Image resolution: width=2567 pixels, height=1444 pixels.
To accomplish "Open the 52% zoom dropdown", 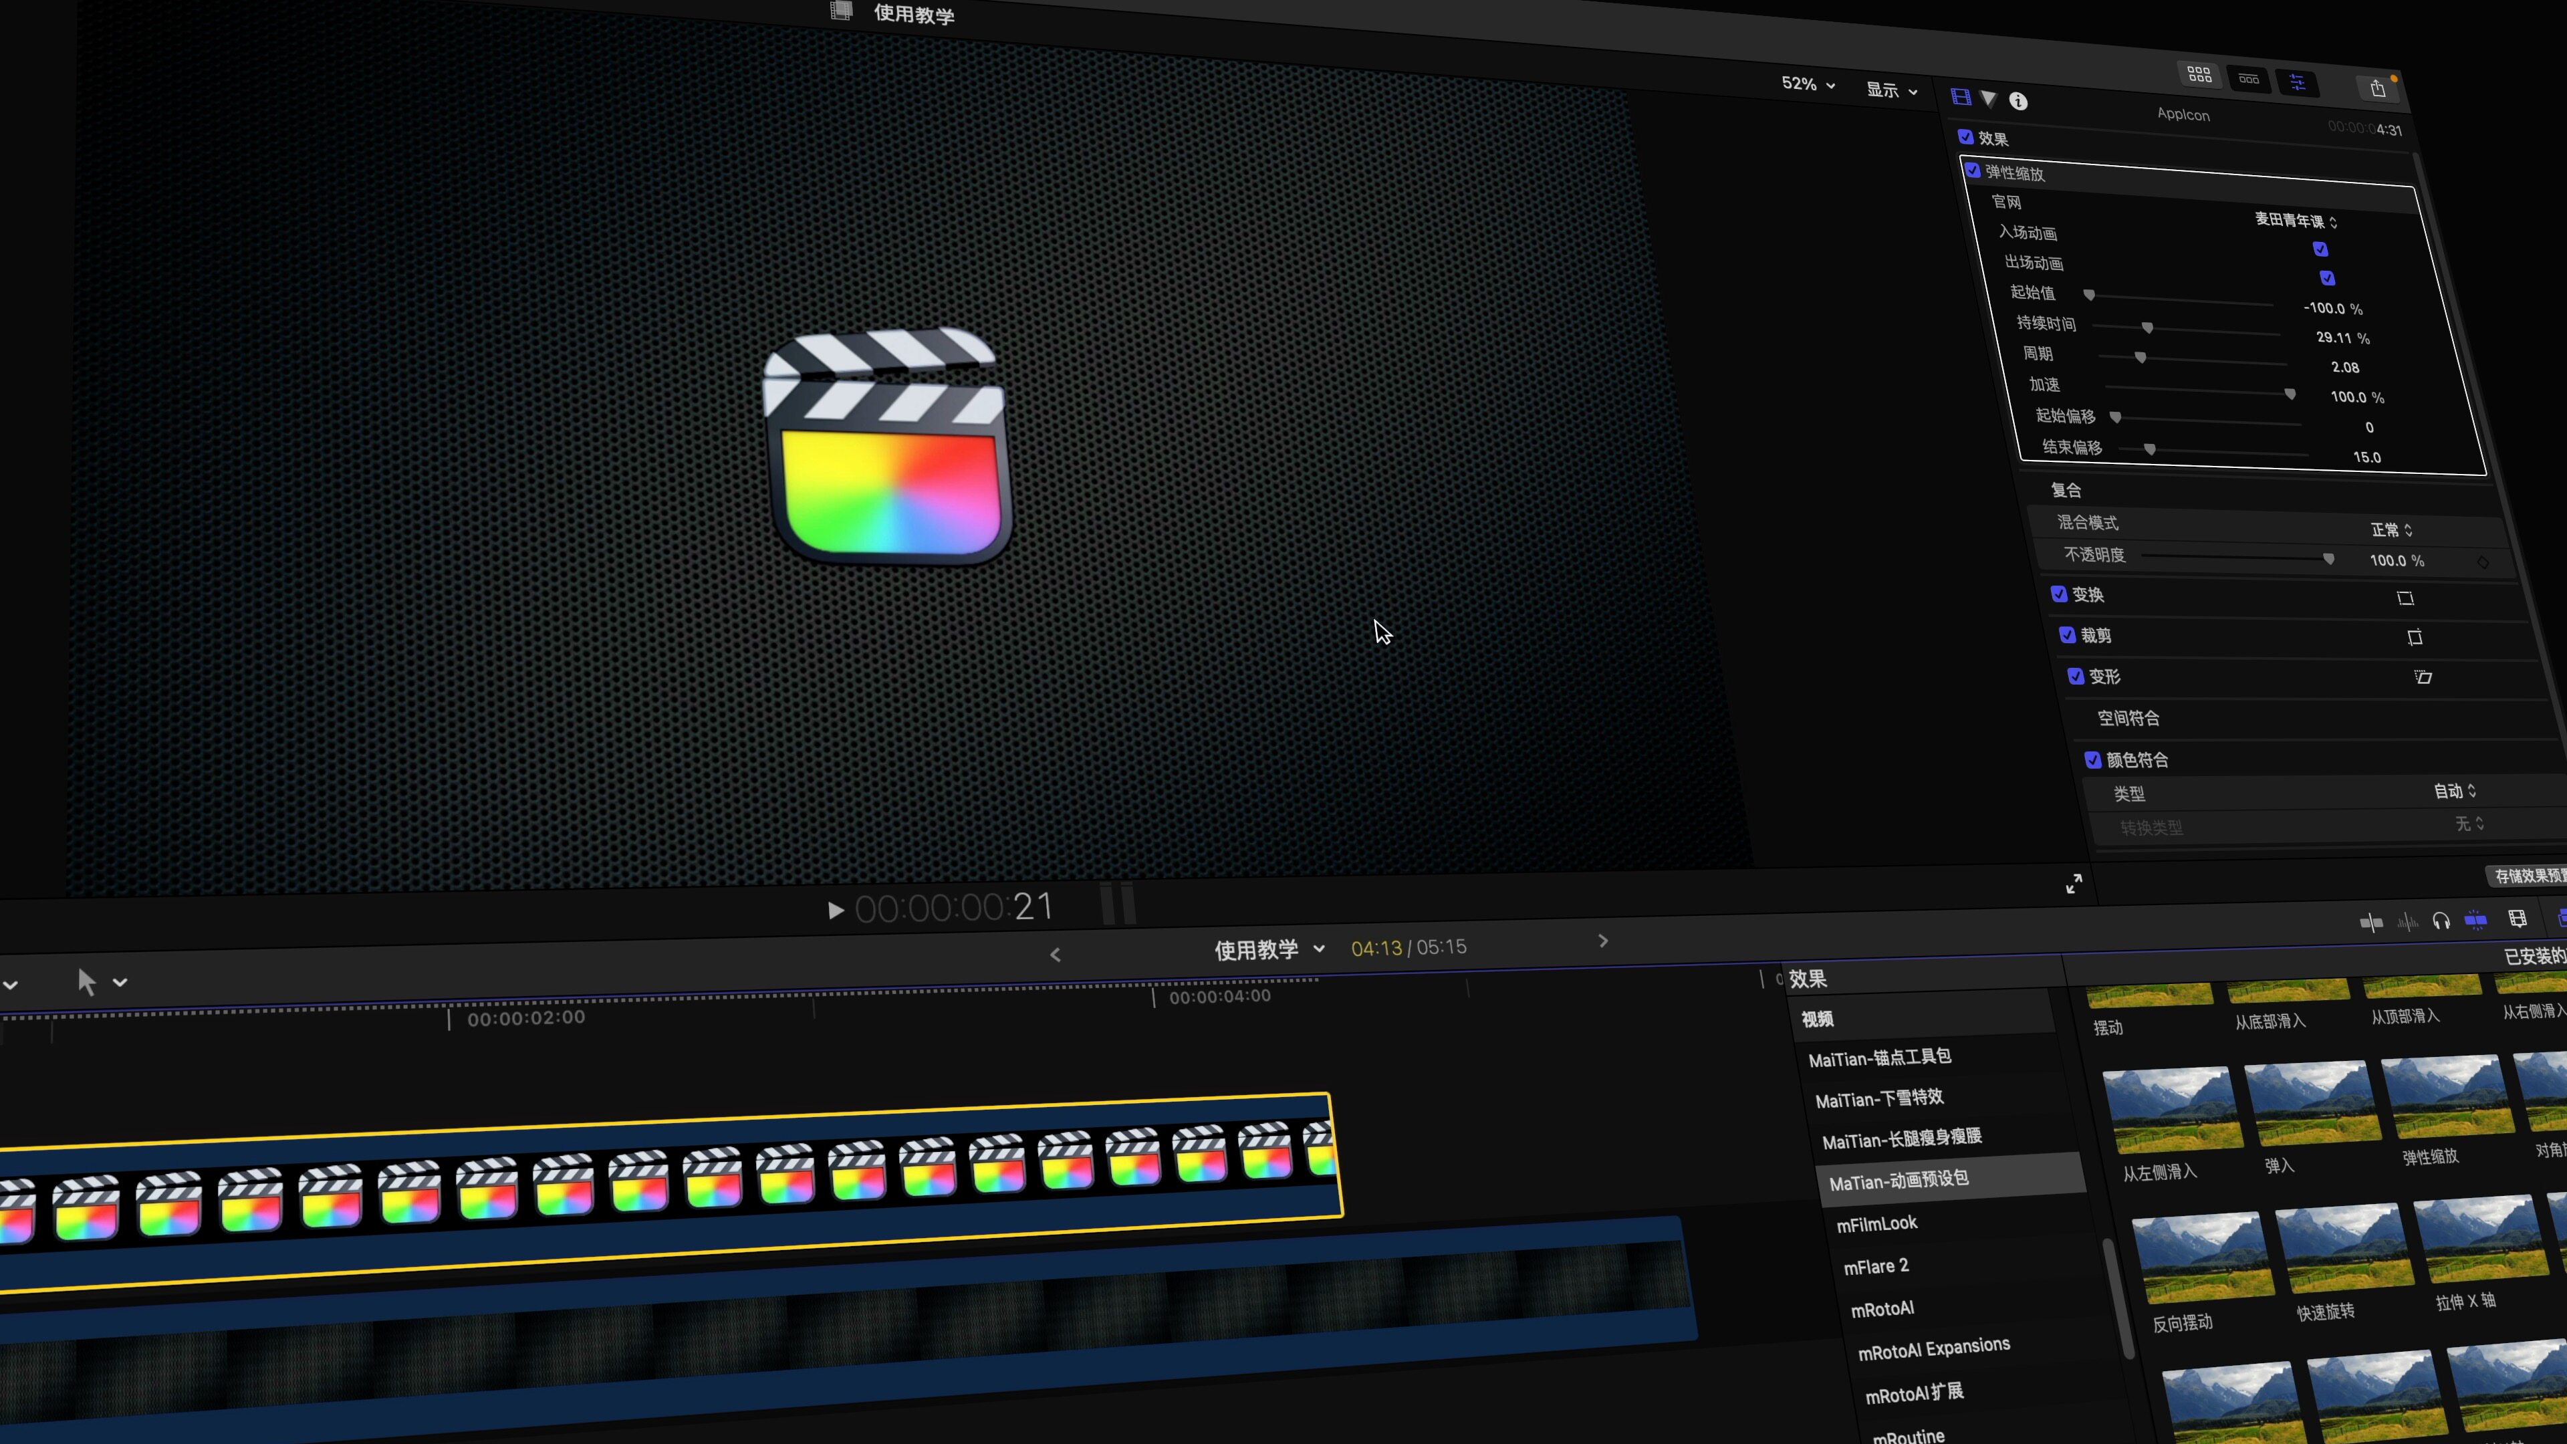I will [x=1808, y=85].
